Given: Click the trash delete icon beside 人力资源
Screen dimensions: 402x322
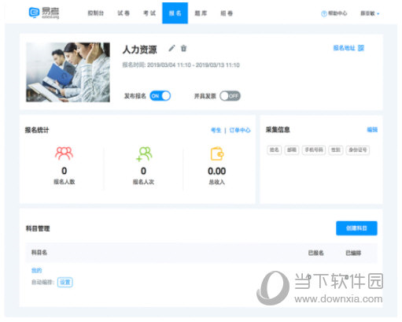Looking at the screenshot, I should tap(183, 48).
